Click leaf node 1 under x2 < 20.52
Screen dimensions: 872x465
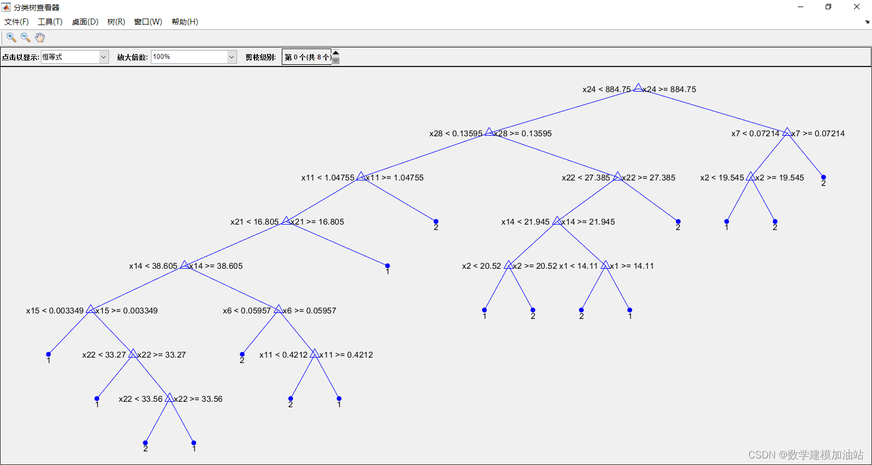coord(485,310)
